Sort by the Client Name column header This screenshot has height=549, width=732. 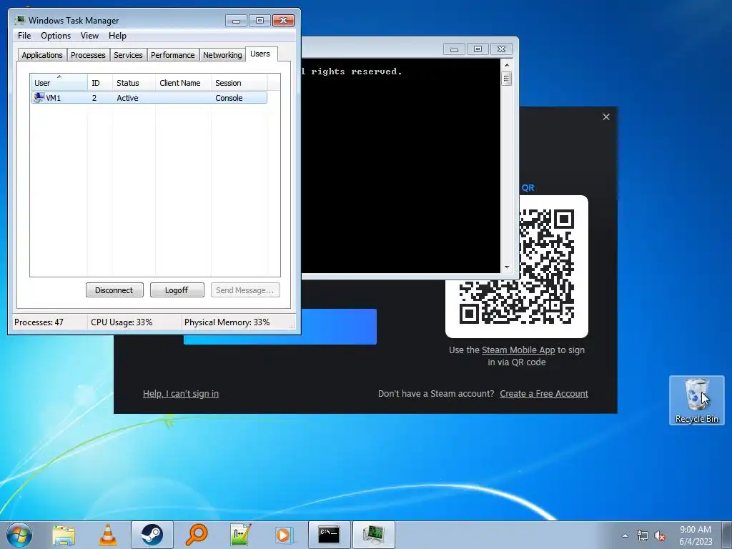click(x=183, y=83)
